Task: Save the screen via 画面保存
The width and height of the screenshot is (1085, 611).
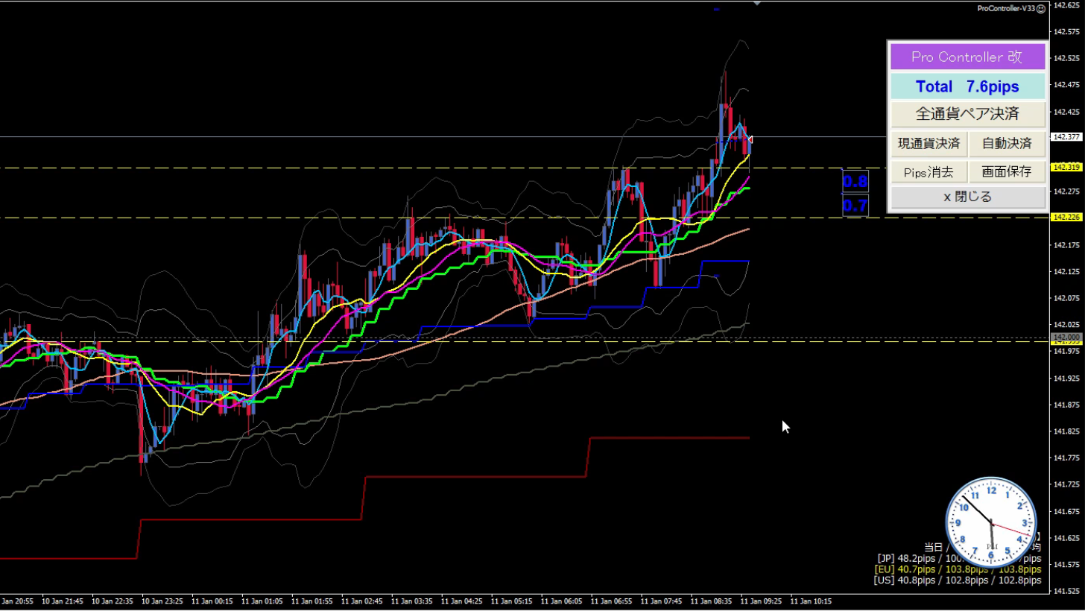Action: coord(1007,171)
